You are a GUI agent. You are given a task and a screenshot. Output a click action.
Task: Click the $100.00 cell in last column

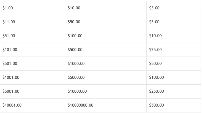(x=174, y=77)
